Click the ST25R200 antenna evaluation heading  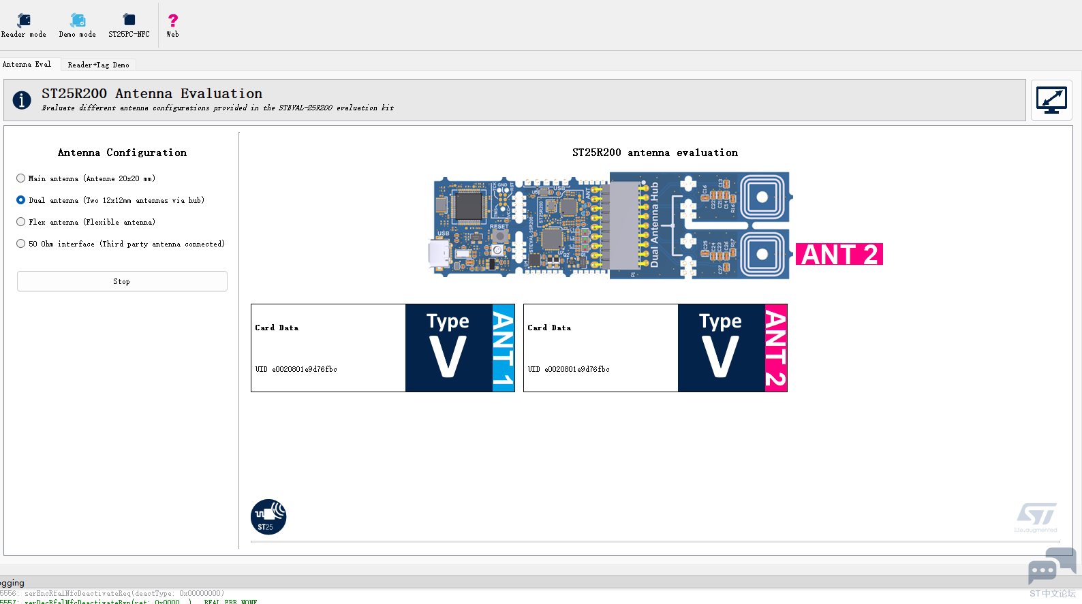[x=655, y=153]
